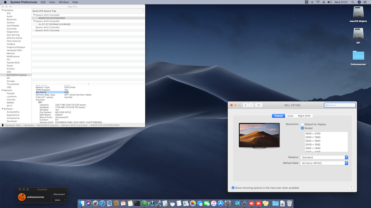Click Disconnect in the Anydesk window
Image resolution: width=371 pixels, height=208 pixels.
coord(59,194)
